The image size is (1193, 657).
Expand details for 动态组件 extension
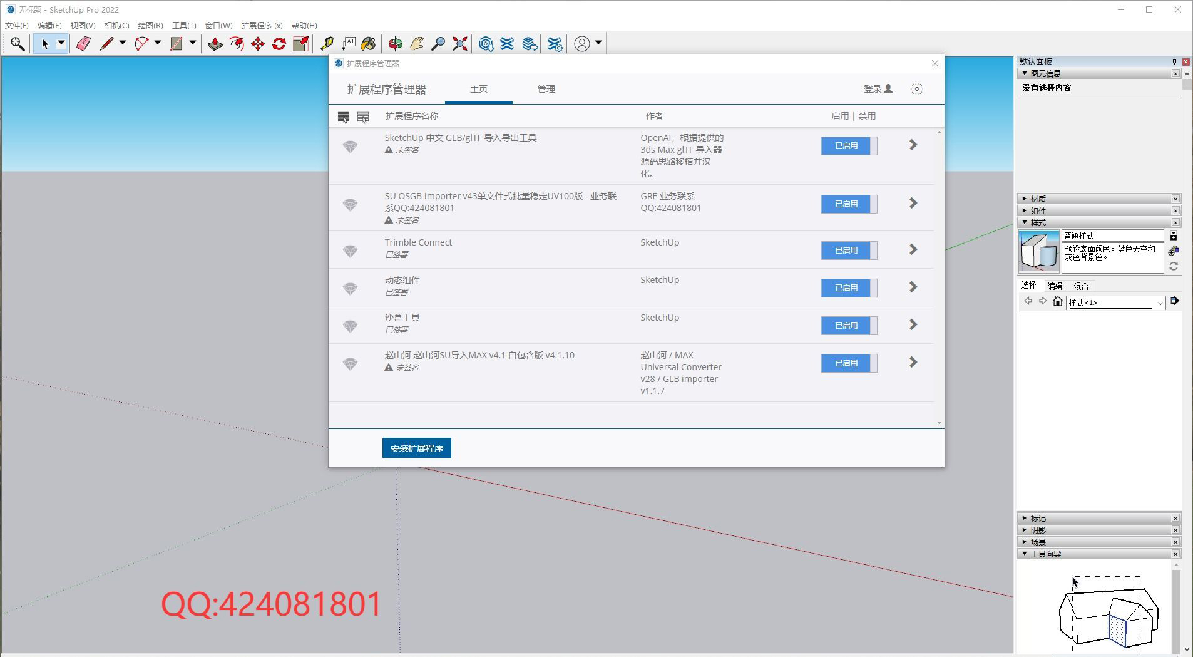coord(913,287)
